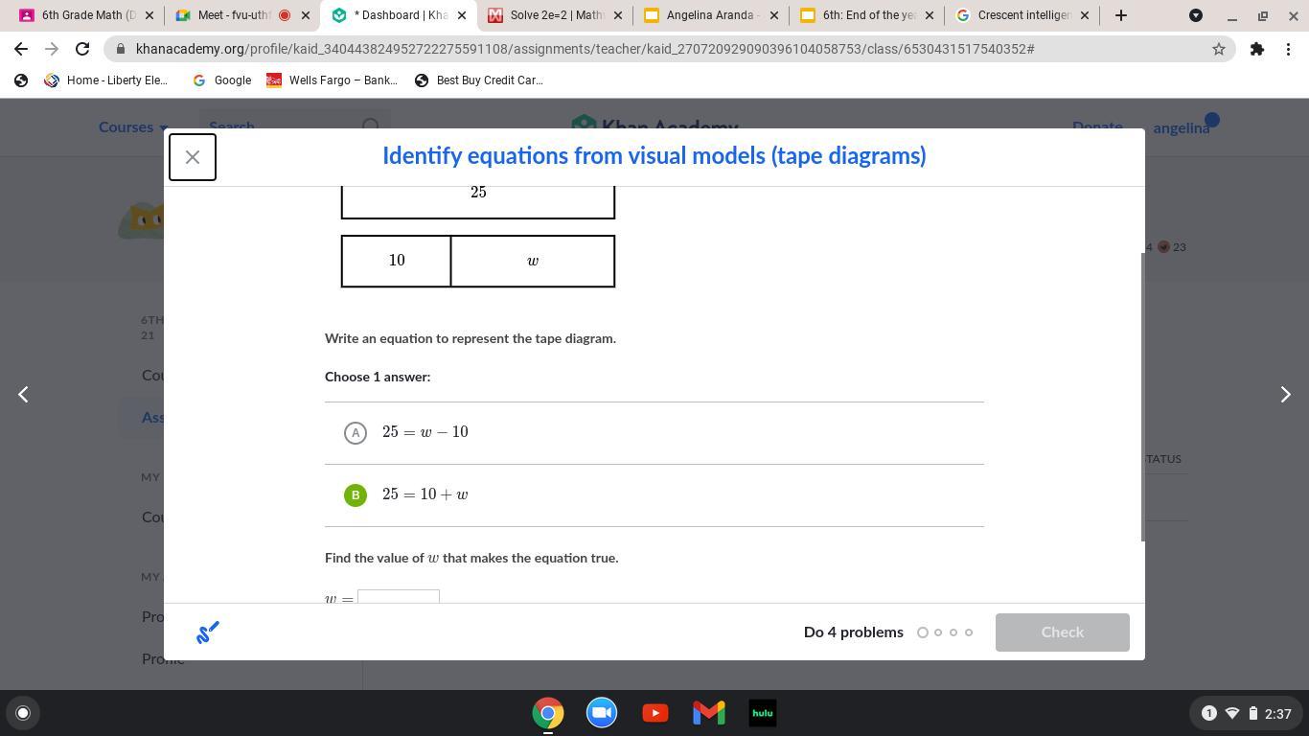Go back in browser history
The height and width of the screenshot is (736, 1309).
pyautogui.click(x=21, y=49)
